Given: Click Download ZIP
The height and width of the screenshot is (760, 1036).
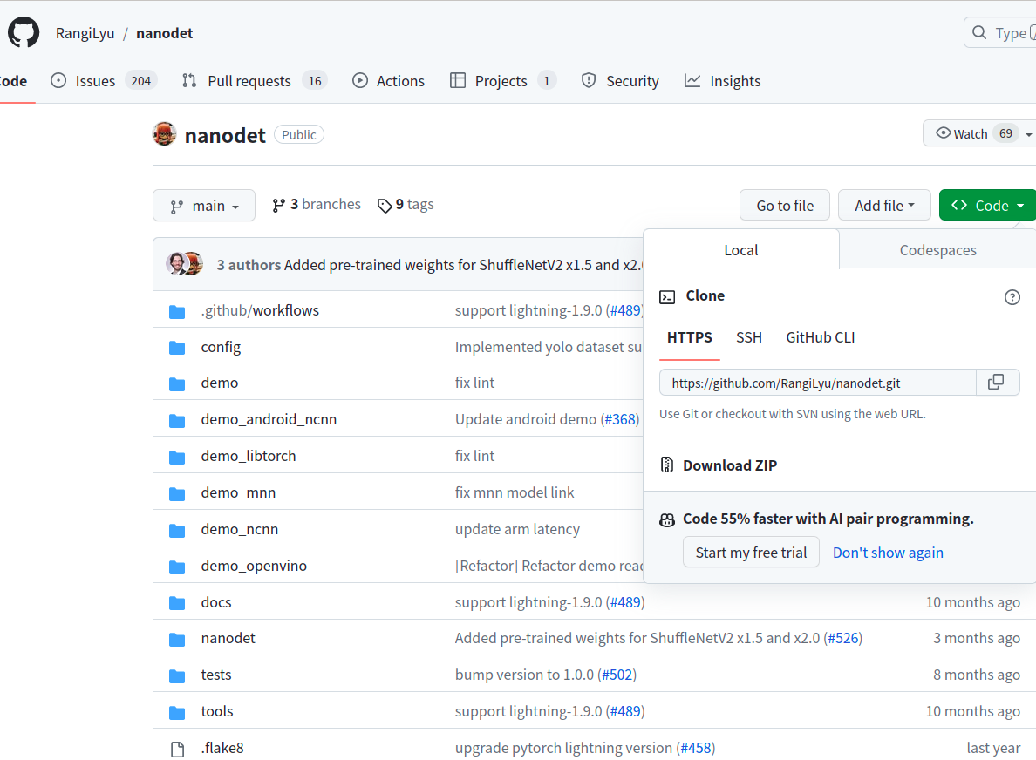Looking at the screenshot, I should coord(729,465).
